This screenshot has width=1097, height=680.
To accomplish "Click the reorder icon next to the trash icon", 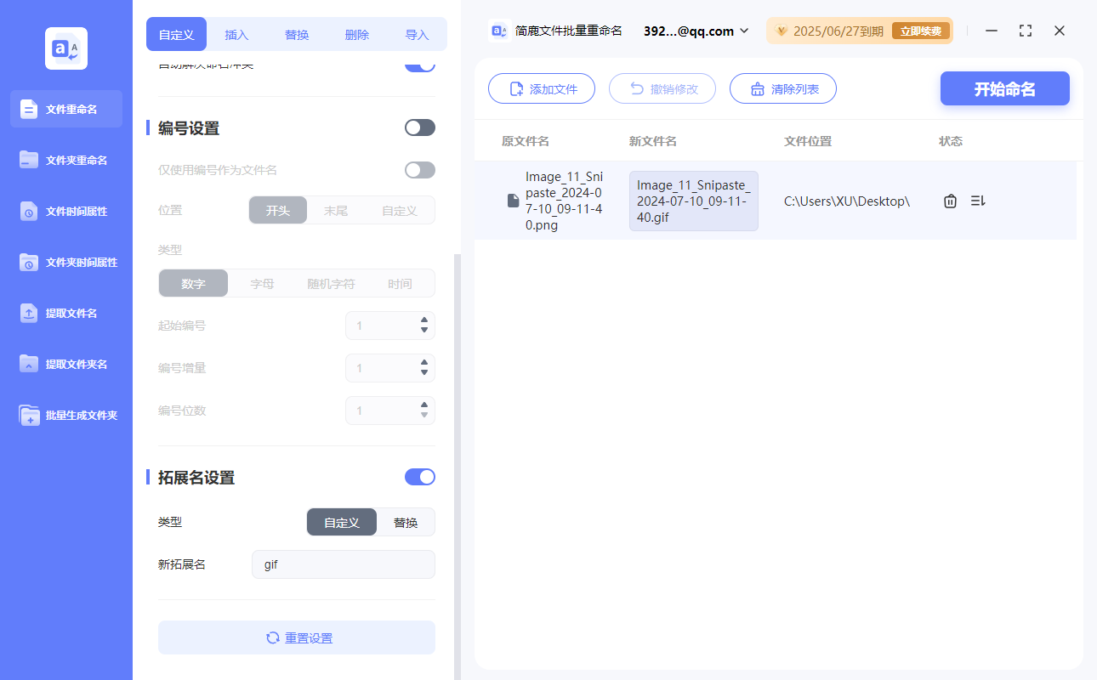I will [x=978, y=201].
